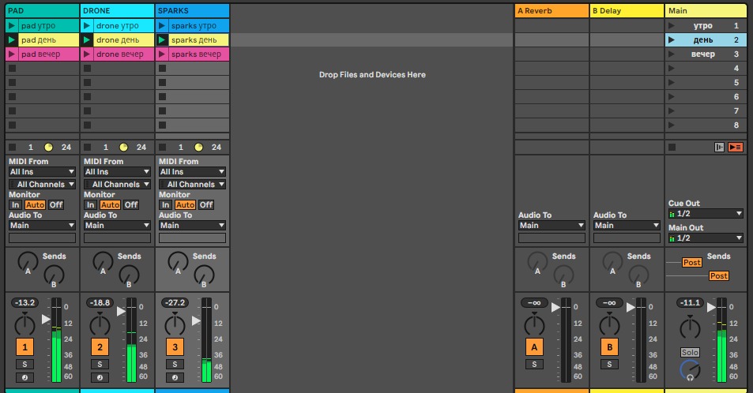Select the PAD track header

click(x=42, y=10)
